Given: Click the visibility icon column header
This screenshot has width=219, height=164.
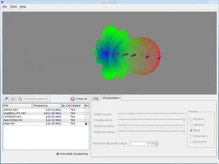Looking at the screenshot, I should 87,106.
